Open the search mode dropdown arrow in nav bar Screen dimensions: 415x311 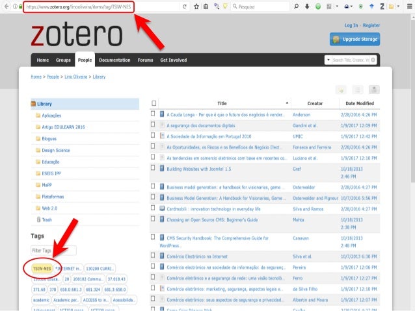328,60
